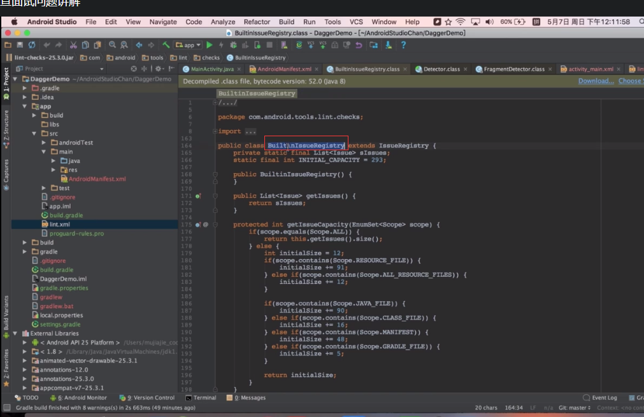Viewport: 644px width, 417px height.
Task: Open the SDK Manager toolbar icon
Action: [389, 45]
